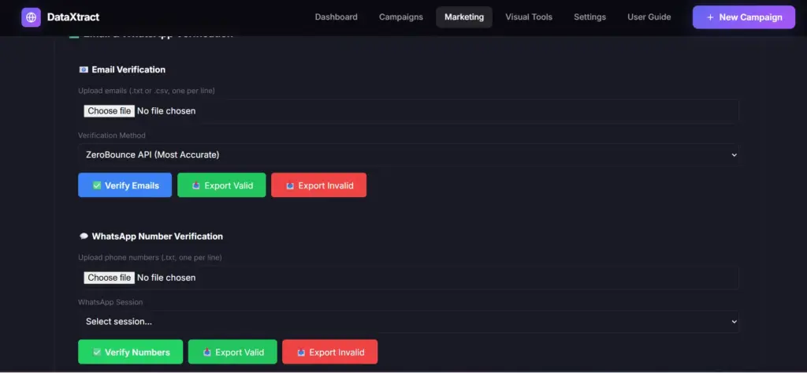Image resolution: width=807 pixels, height=373 pixels.
Task: Click Export Invalid under Email Verification
Action: (318, 185)
